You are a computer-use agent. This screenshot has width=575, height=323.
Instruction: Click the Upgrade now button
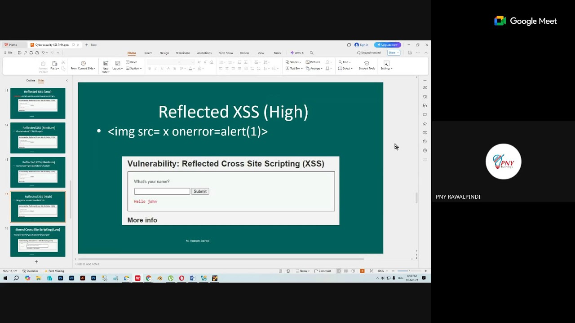[x=387, y=45]
